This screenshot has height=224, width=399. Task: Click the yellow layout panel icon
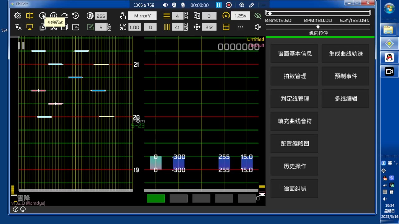point(226,27)
